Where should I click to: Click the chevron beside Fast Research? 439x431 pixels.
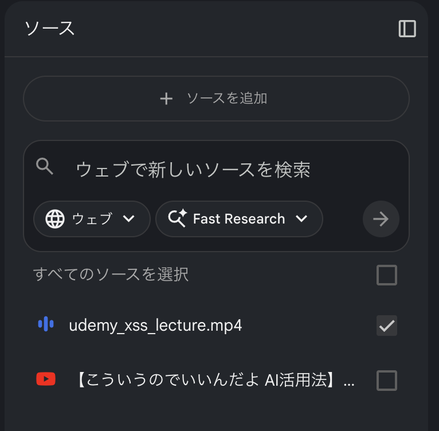click(x=301, y=219)
